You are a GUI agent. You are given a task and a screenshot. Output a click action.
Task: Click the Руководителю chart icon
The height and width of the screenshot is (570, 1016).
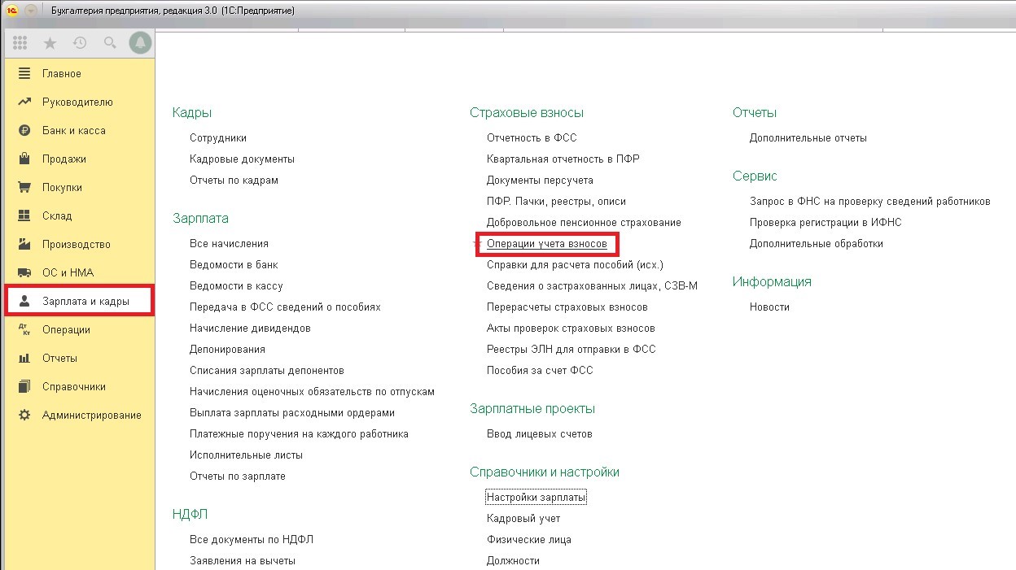(24, 102)
